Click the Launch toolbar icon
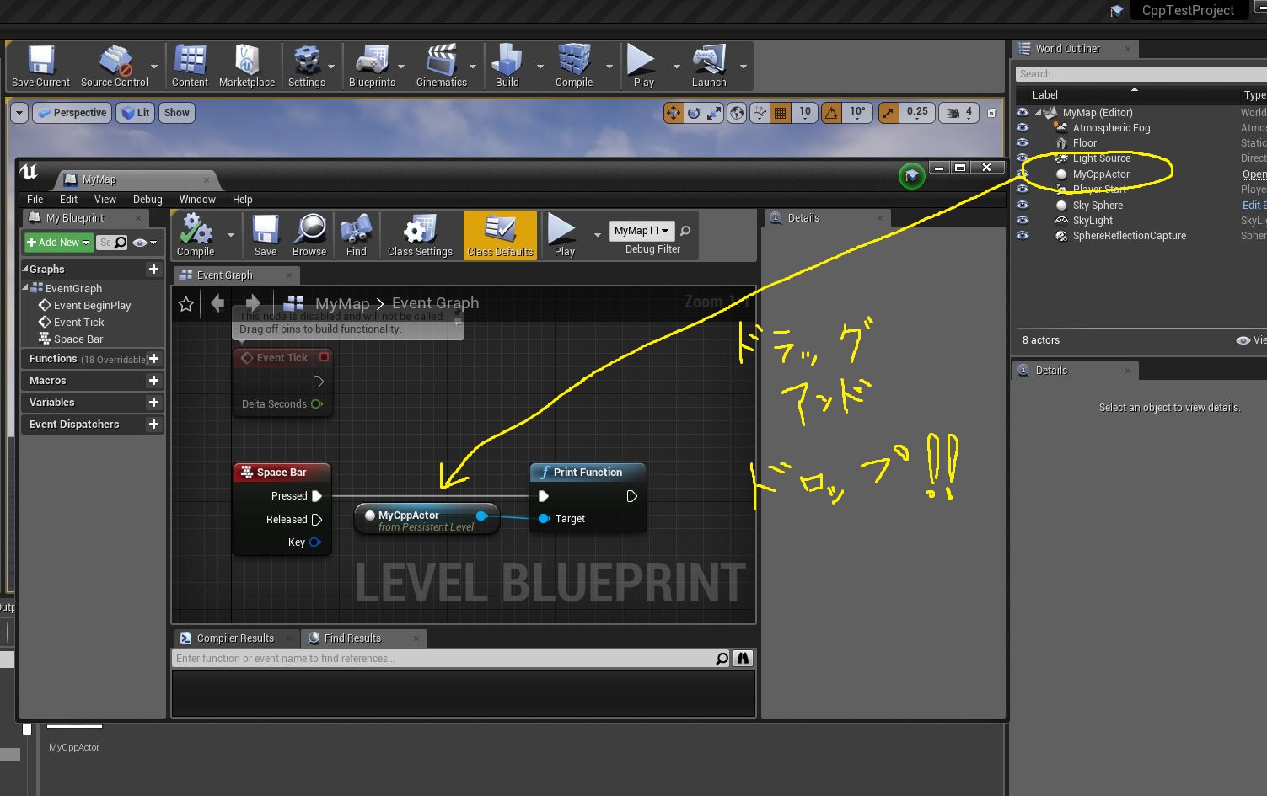The image size is (1267, 796). (709, 67)
